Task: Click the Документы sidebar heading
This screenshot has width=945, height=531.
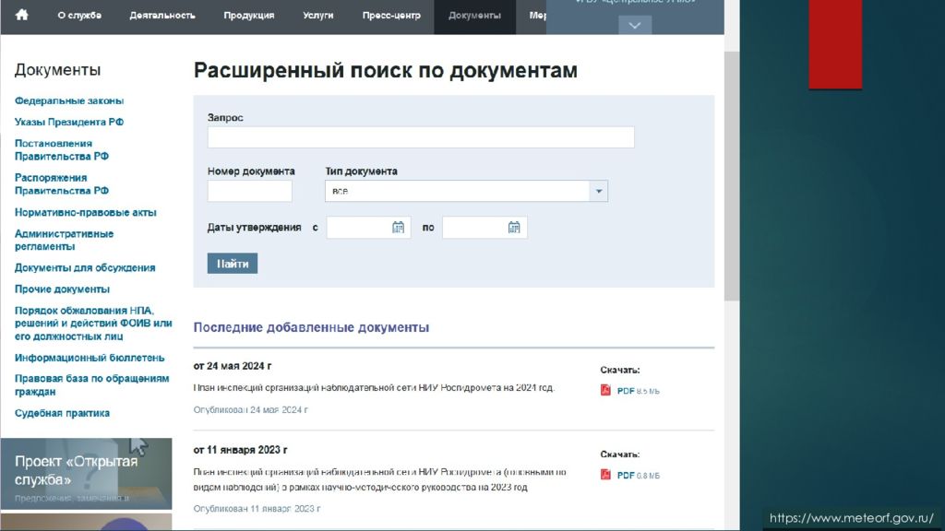Action: pyautogui.click(x=58, y=70)
